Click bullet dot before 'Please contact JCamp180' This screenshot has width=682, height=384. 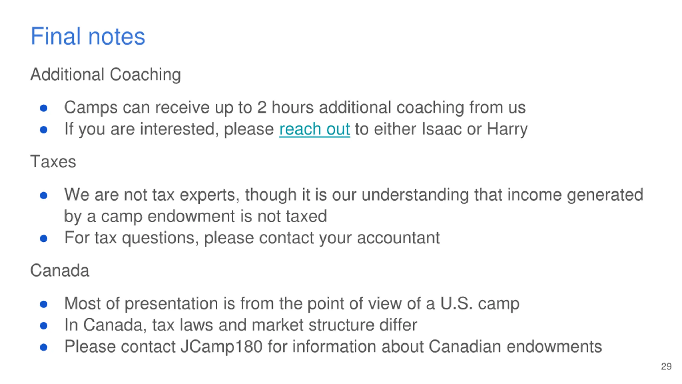click(x=43, y=347)
